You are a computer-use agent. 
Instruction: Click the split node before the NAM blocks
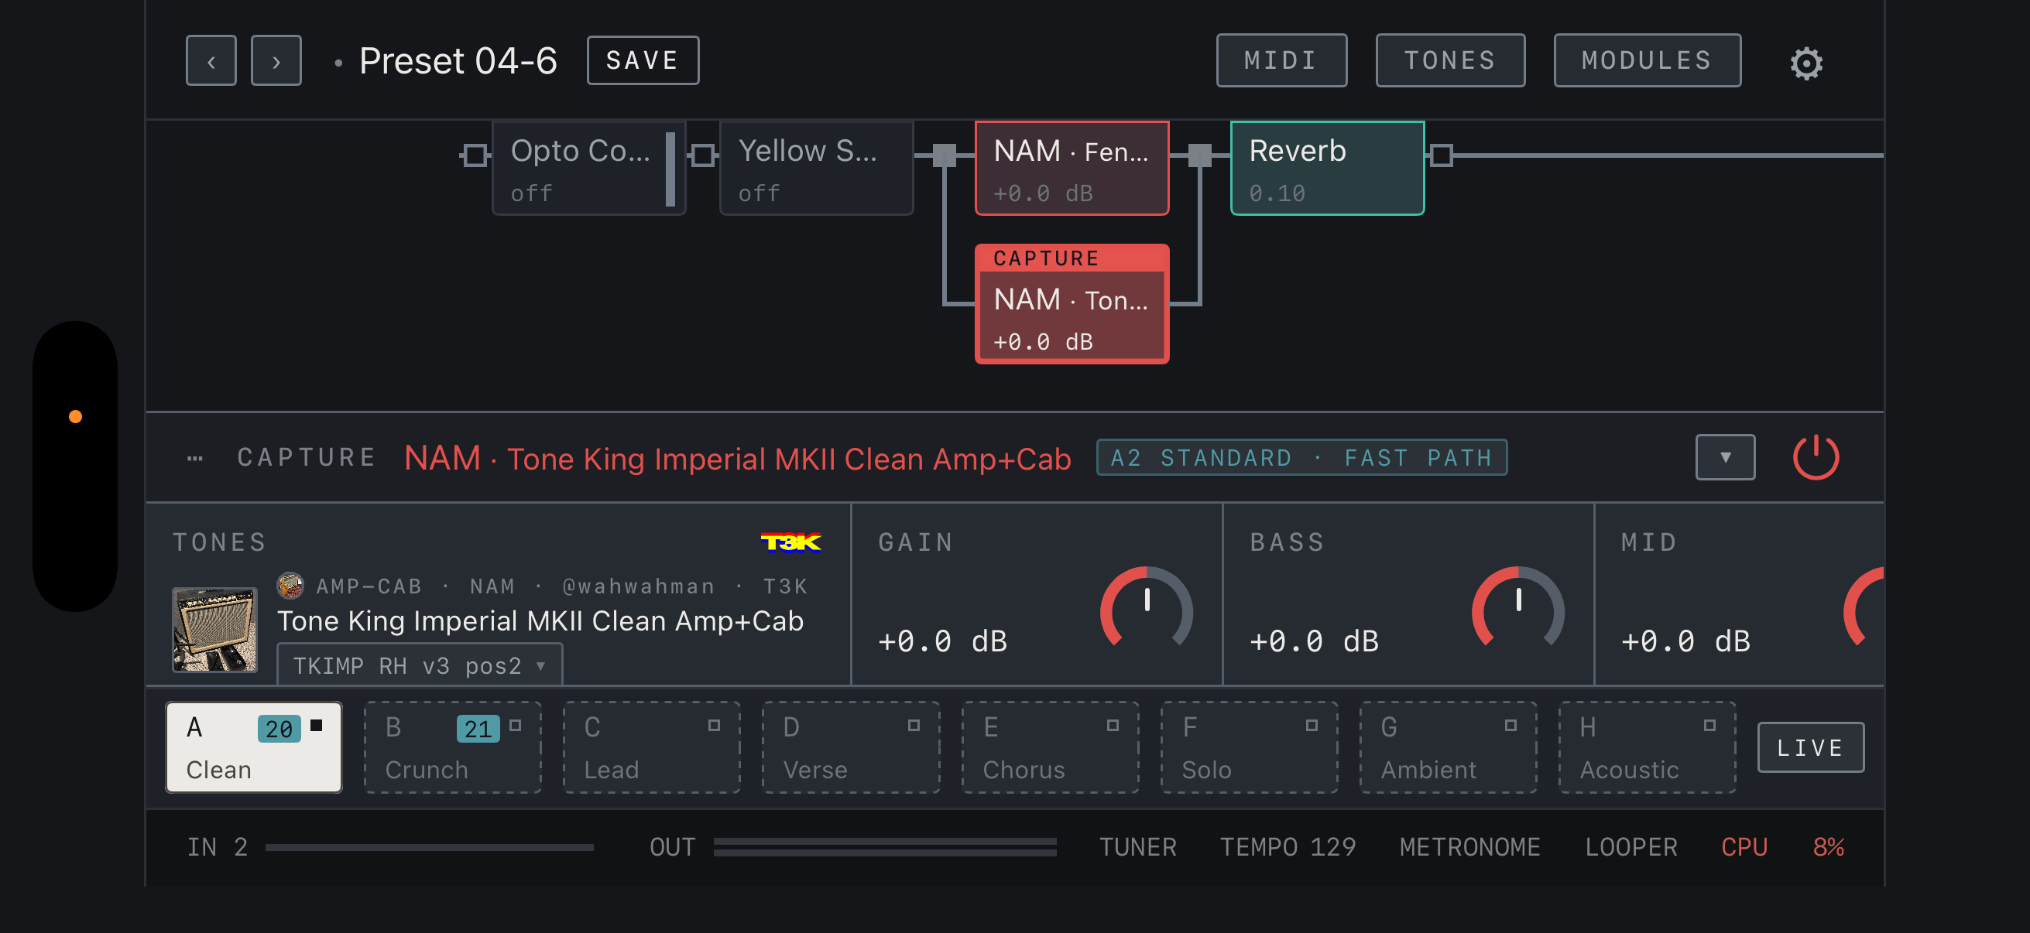(x=944, y=155)
